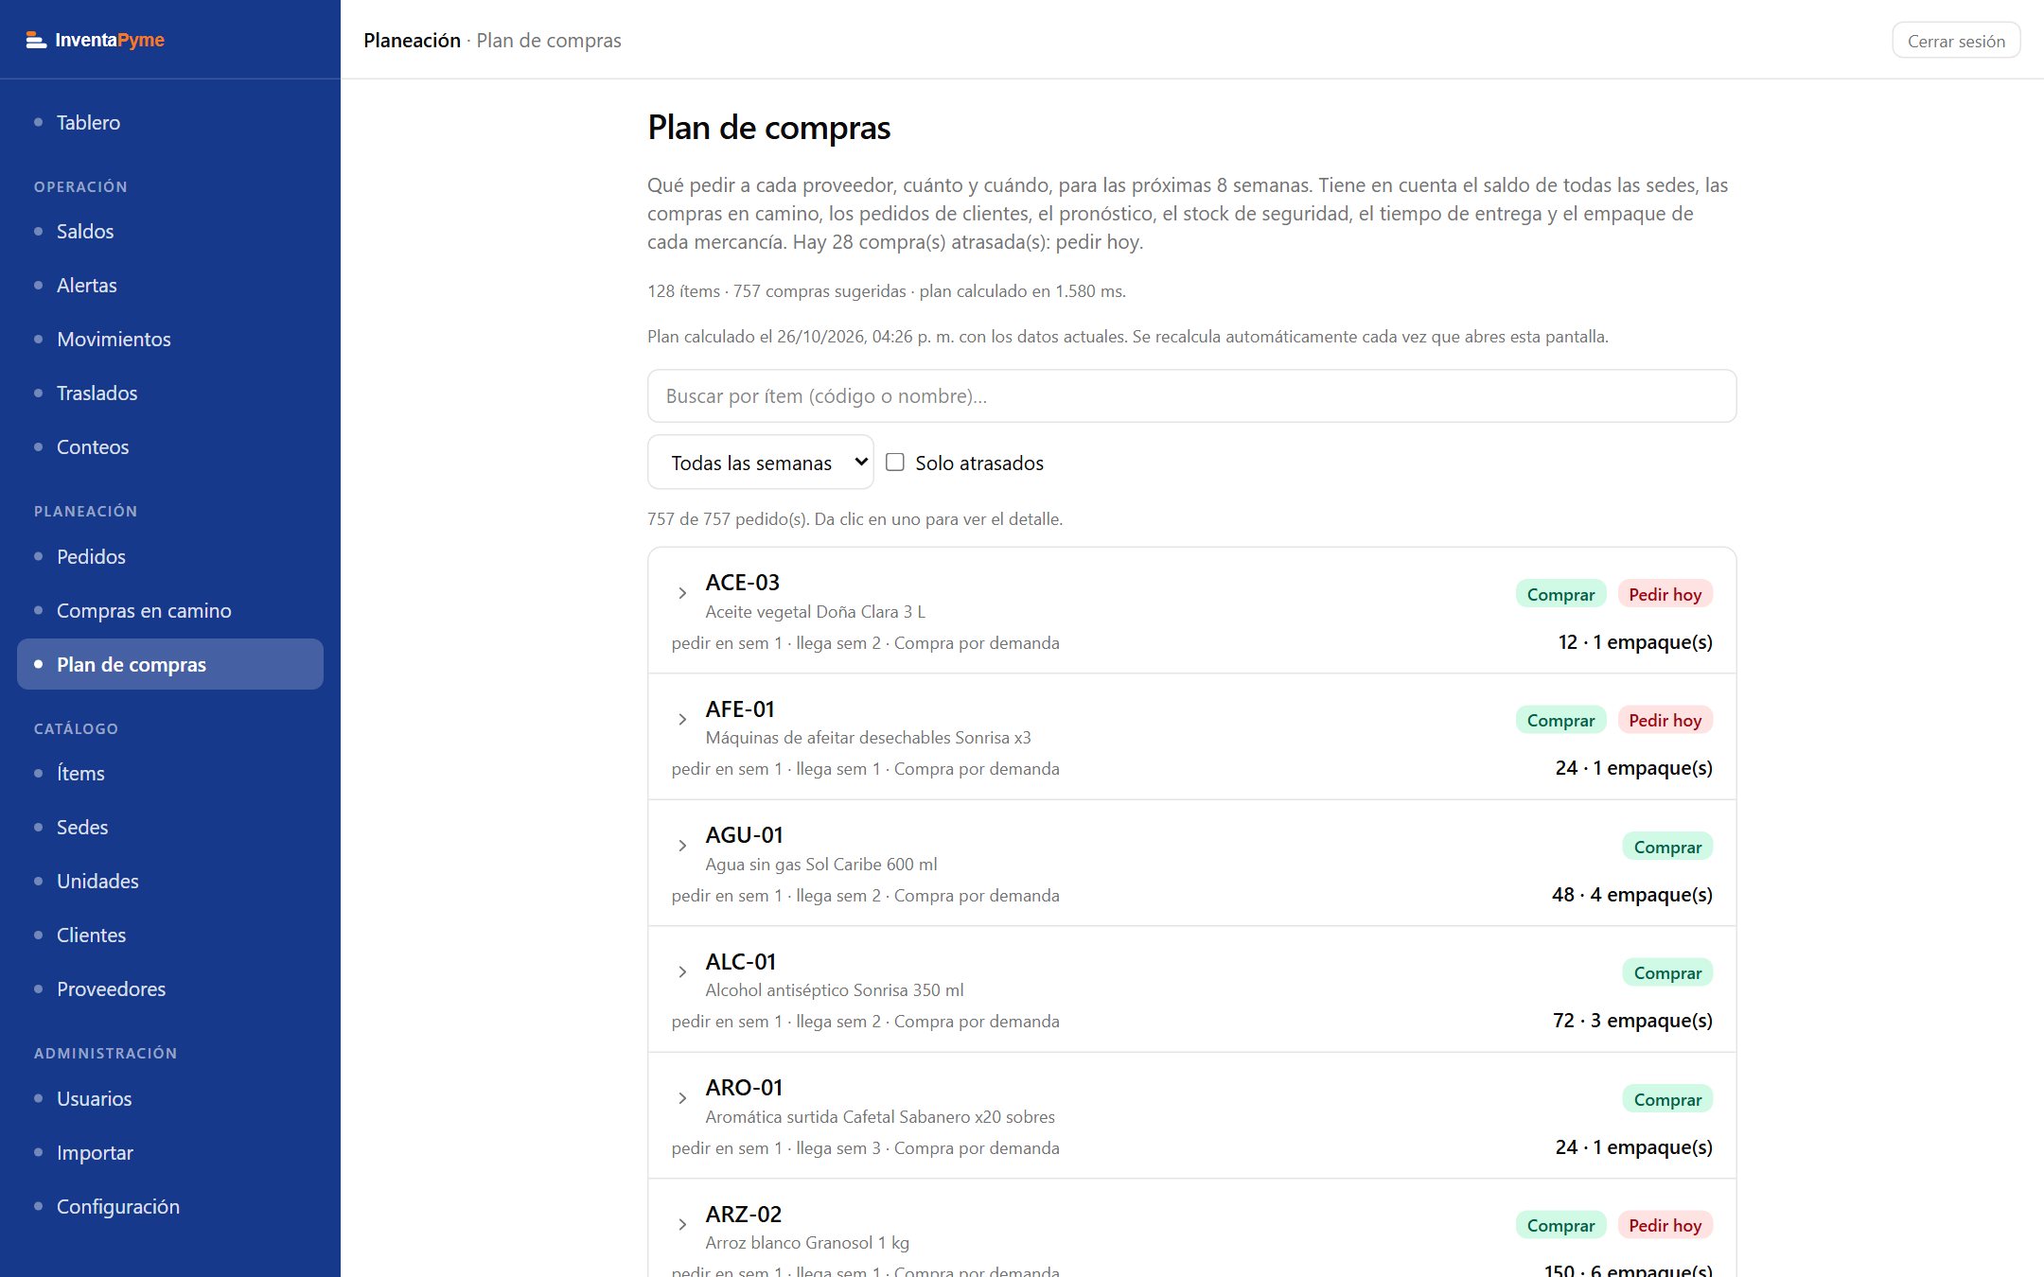
Task: Click the Pedir hoy badge on ACE-03
Action: point(1665,594)
